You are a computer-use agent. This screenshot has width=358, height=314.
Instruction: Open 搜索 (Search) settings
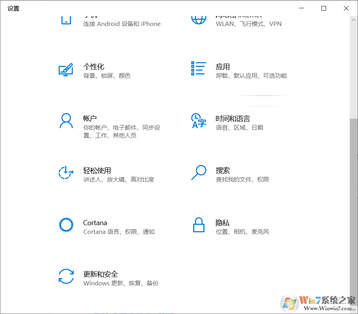(x=223, y=170)
